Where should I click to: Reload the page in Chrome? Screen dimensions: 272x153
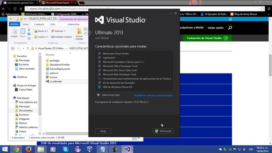(15, 8)
